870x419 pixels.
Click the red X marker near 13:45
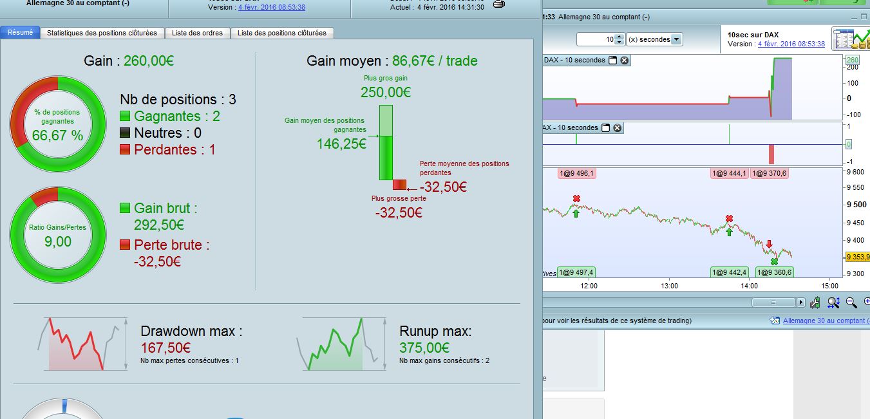tap(729, 219)
